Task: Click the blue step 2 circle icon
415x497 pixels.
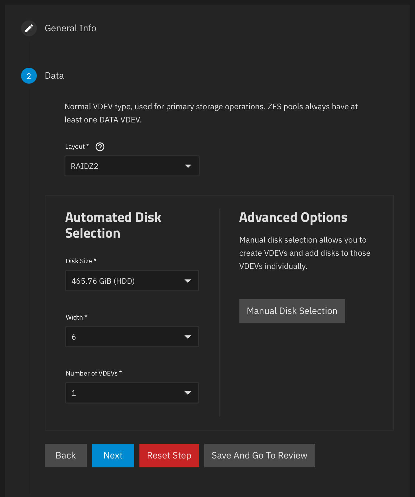Action: [x=29, y=76]
